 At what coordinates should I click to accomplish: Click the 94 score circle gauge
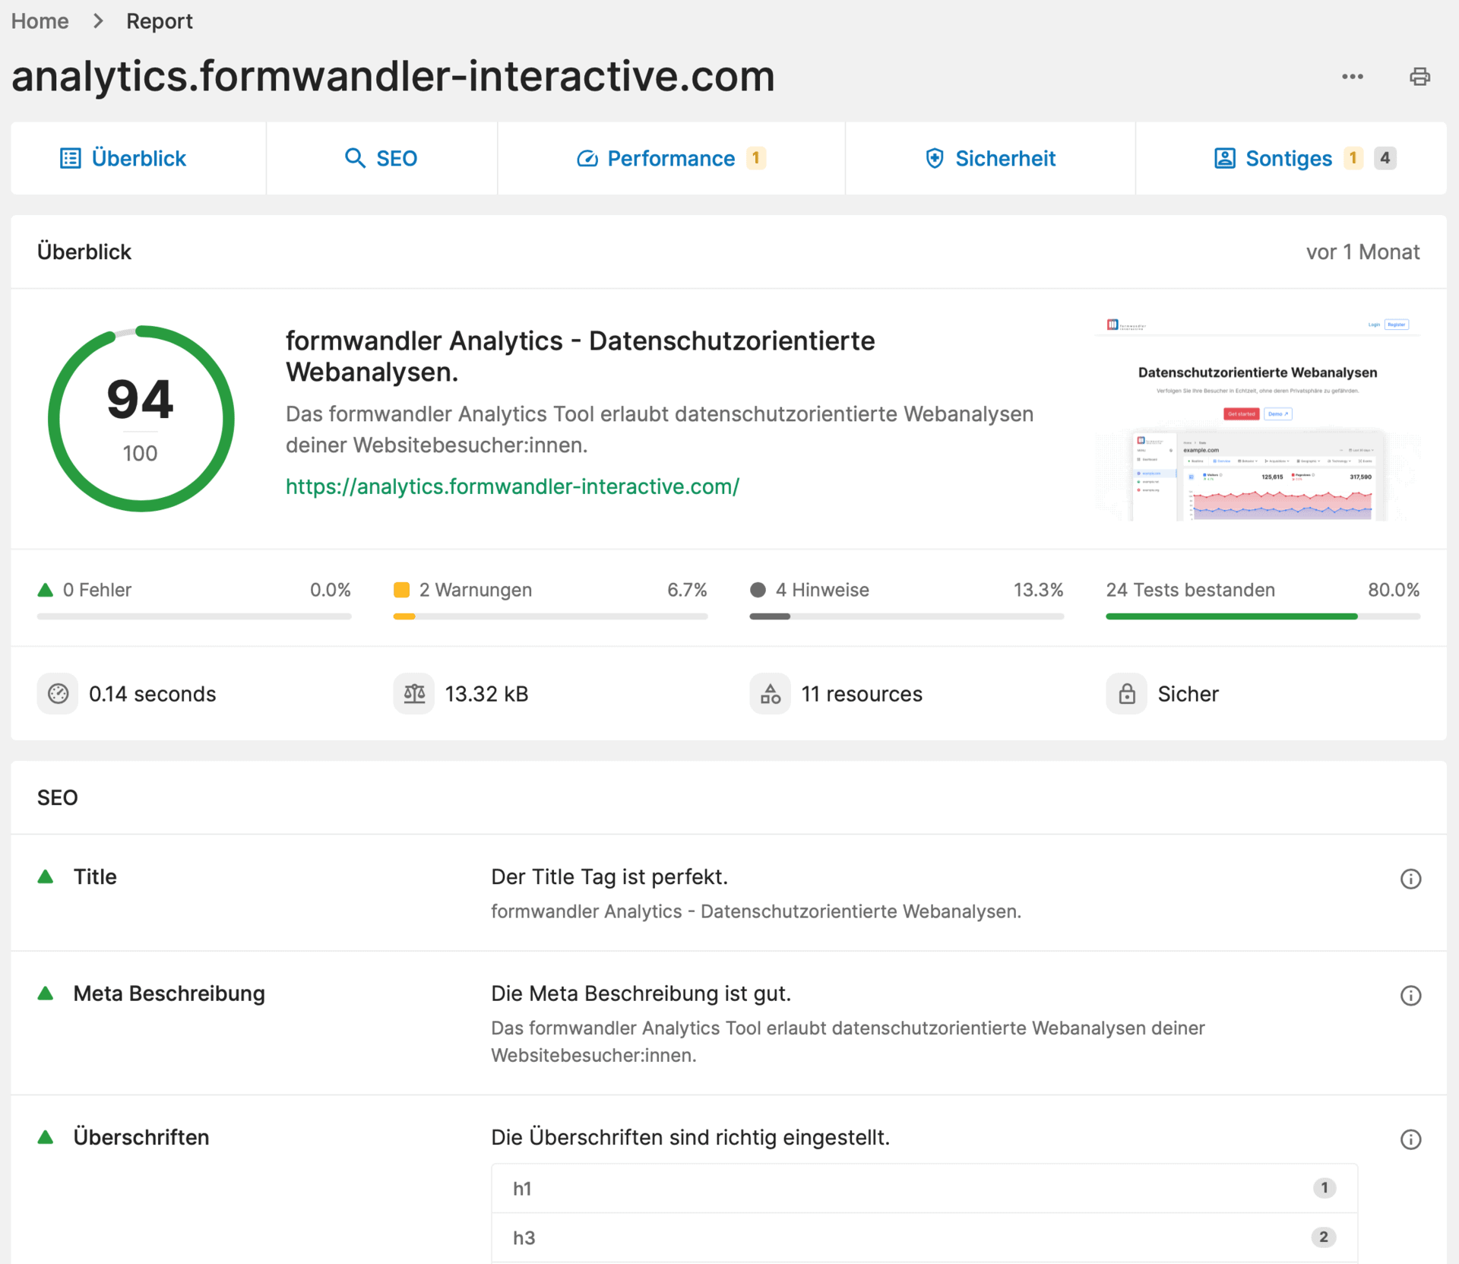(141, 419)
